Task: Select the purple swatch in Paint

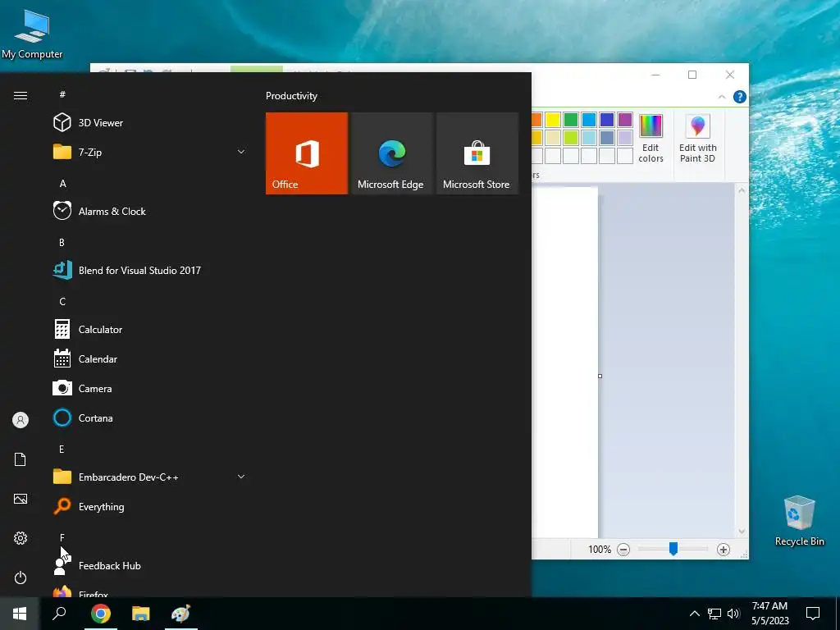Action: point(624,120)
